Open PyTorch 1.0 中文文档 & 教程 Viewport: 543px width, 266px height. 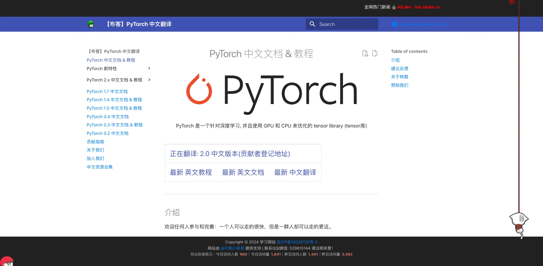pyautogui.click(x=114, y=108)
